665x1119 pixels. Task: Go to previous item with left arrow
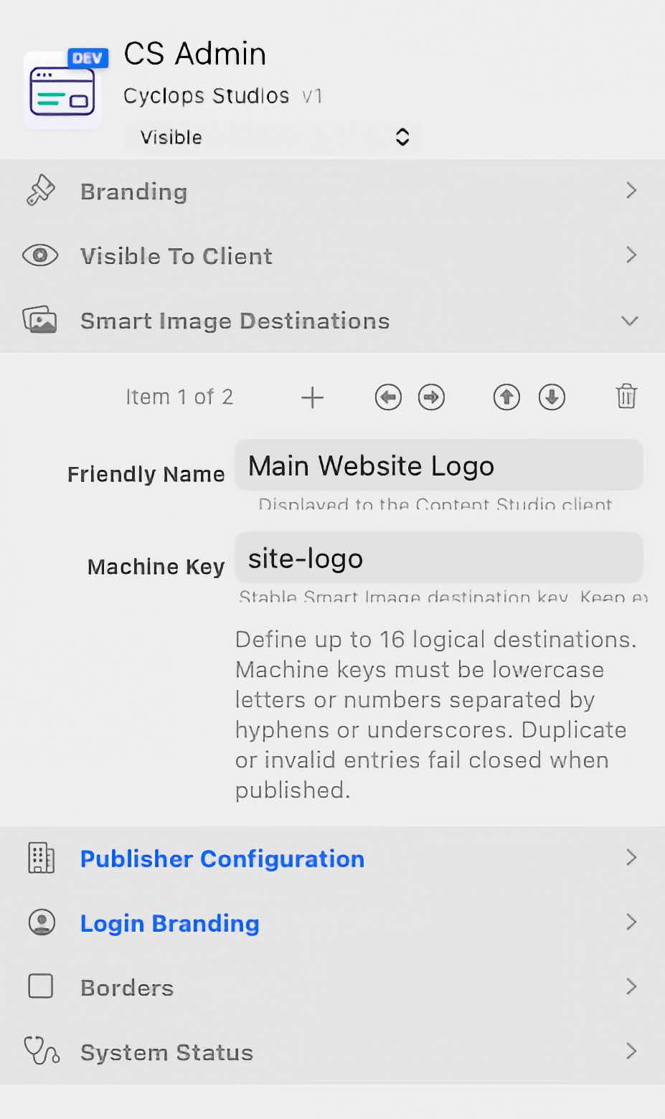pyautogui.click(x=388, y=397)
